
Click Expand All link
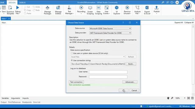pyautogui.click(x=179, y=22)
